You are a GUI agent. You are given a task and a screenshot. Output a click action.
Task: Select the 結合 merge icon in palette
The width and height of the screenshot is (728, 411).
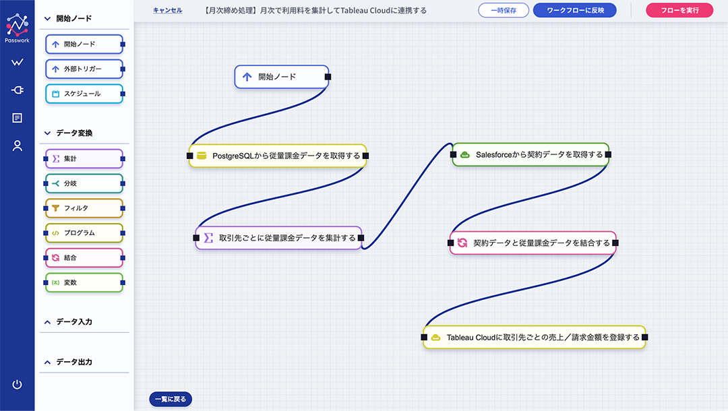(56, 257)
